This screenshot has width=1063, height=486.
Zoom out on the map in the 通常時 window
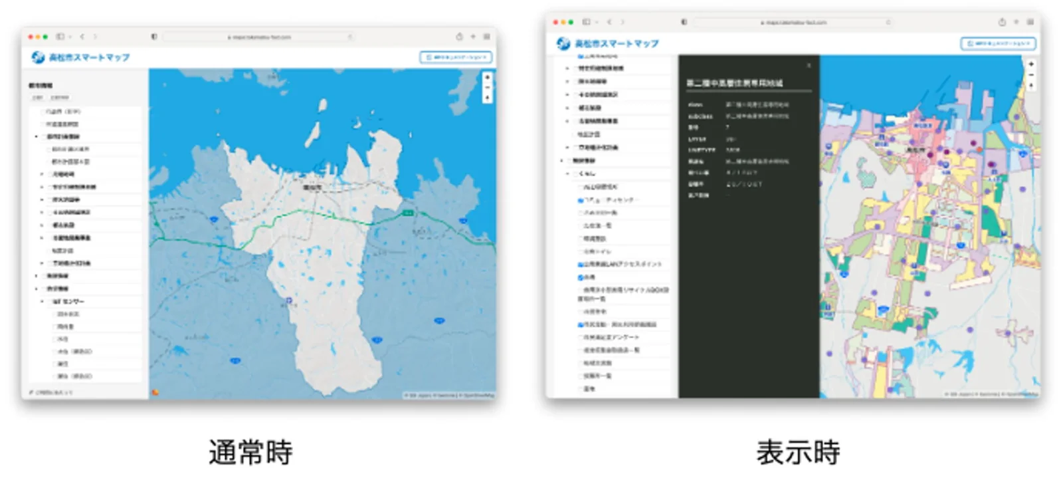[487, 87]
